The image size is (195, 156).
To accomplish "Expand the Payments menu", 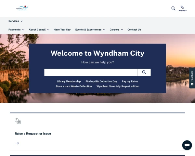I will [16, 30].
